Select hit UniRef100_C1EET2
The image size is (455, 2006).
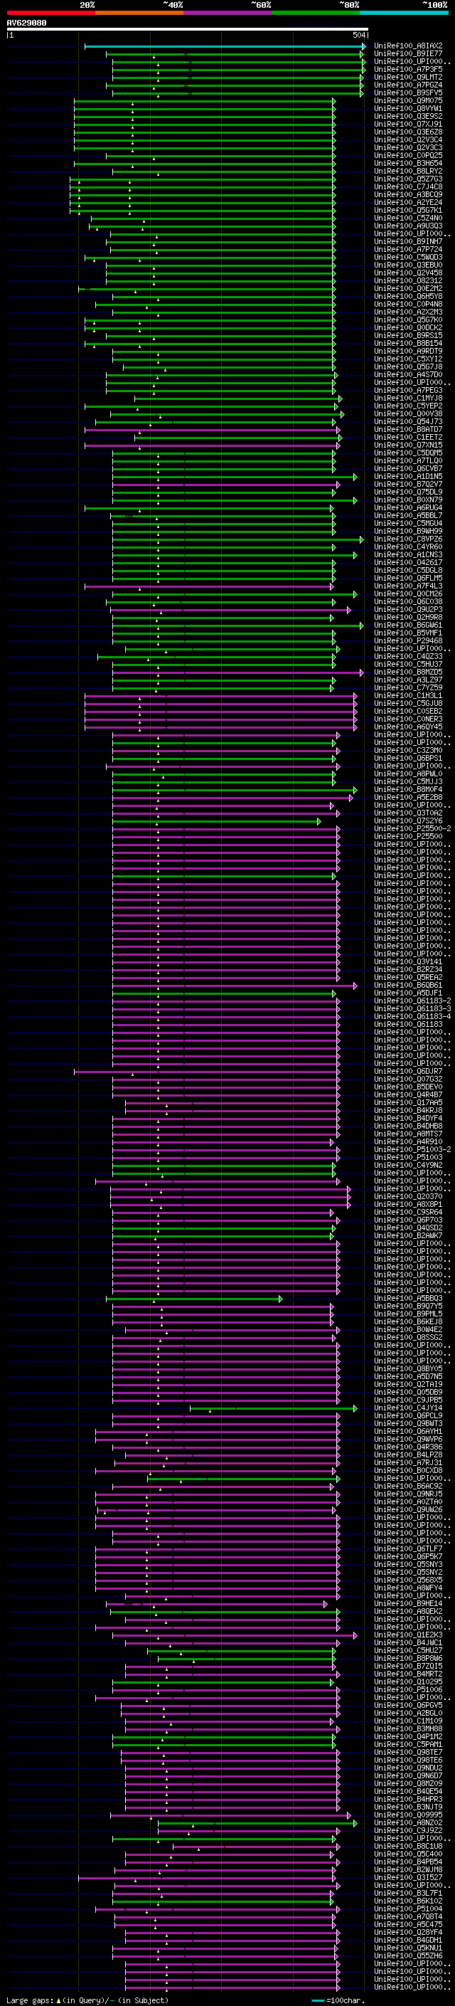[x=407, y=437]
